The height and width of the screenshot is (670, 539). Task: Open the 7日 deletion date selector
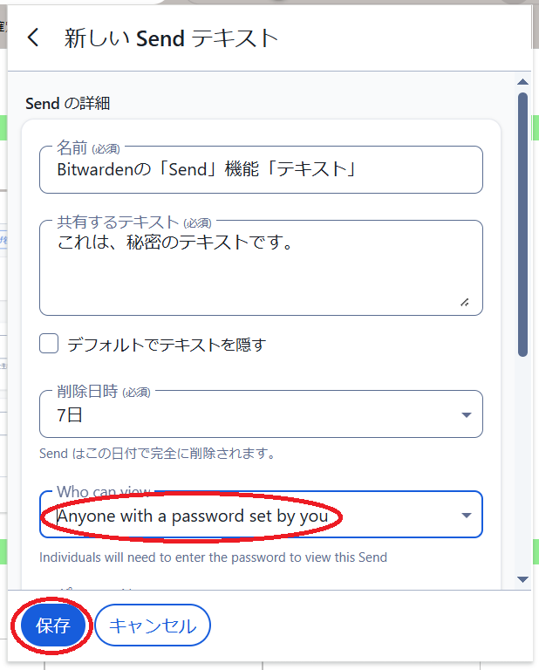pos(244,415)
